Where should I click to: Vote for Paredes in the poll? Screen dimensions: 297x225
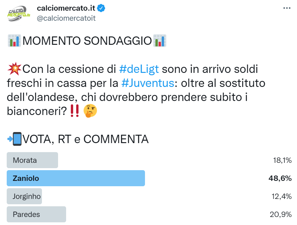point(36,214)
